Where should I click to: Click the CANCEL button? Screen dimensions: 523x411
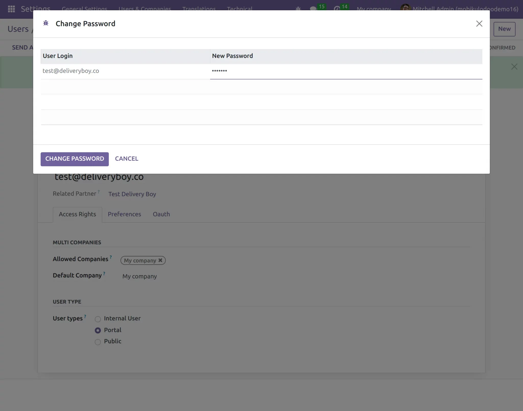(x=127, y=159)
